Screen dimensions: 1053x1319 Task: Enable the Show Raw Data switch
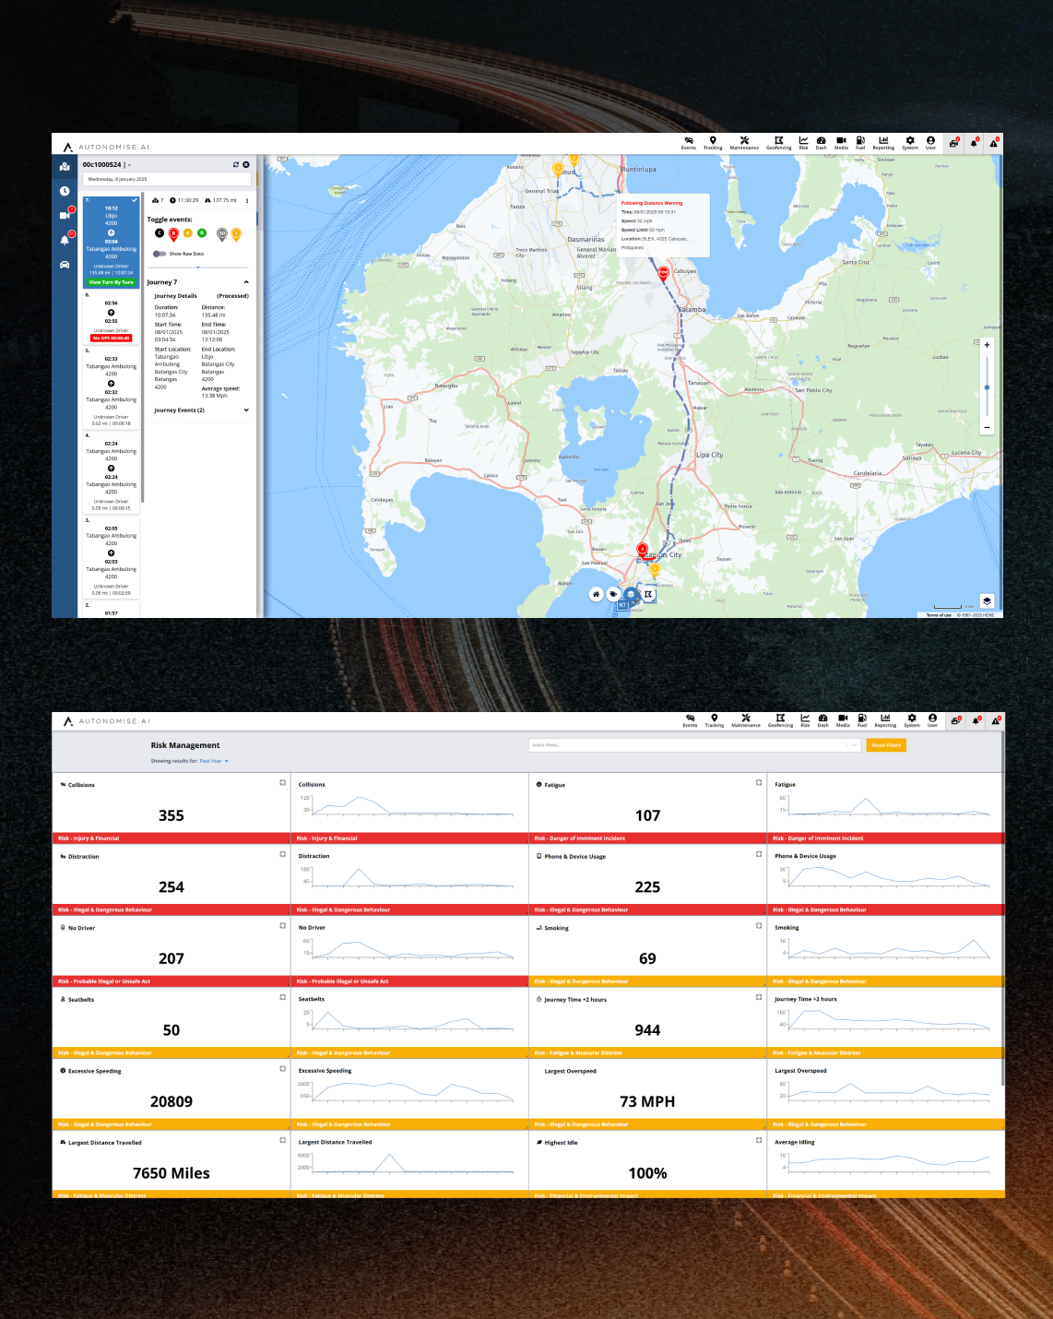pyautogui.click(x=160, y=254)
